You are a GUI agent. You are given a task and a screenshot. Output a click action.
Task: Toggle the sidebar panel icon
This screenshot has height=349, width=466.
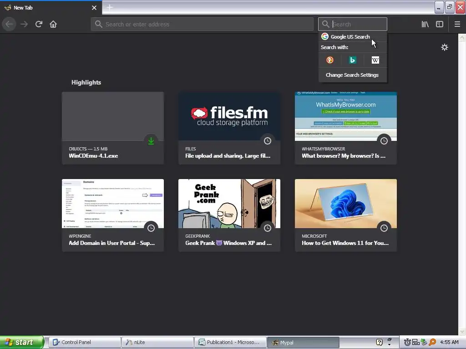tap(440, 24)
